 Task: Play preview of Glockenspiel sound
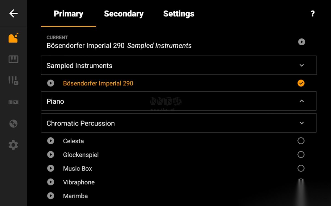(51, 155)
